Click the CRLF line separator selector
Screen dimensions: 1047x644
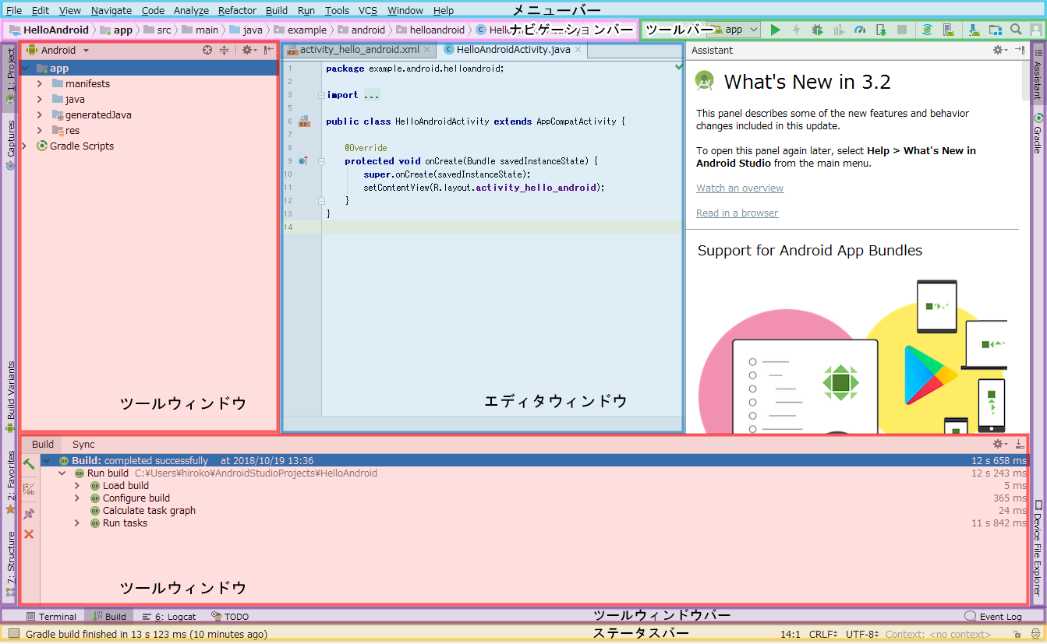click(x=823, y=635)
